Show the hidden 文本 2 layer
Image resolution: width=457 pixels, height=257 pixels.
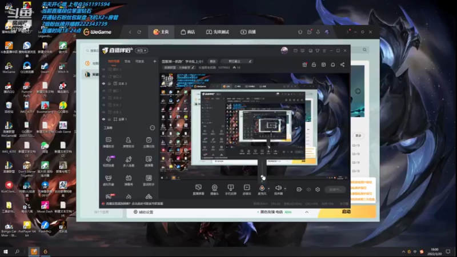click(x=103, y=112)
